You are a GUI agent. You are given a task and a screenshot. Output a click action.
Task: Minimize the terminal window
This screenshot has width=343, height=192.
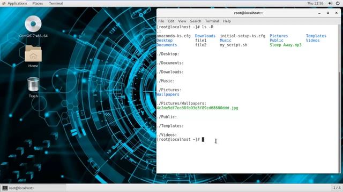(x=319, y=13)
